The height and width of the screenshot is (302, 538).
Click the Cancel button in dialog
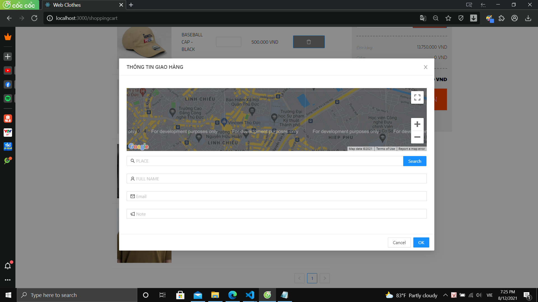(399, 242)
